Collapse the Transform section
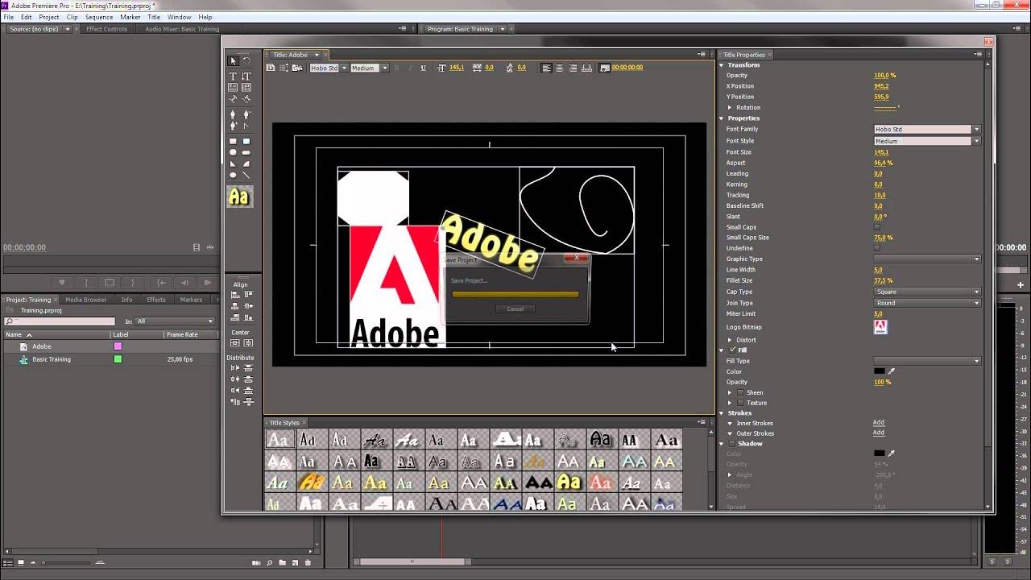Viewport: 1031px width, 580px height. point(722,65)
